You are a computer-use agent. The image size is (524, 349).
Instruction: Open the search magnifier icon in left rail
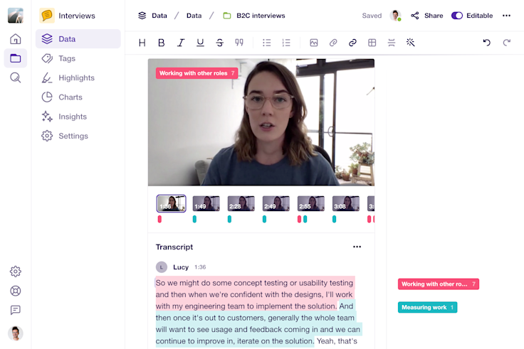point(16,77)
